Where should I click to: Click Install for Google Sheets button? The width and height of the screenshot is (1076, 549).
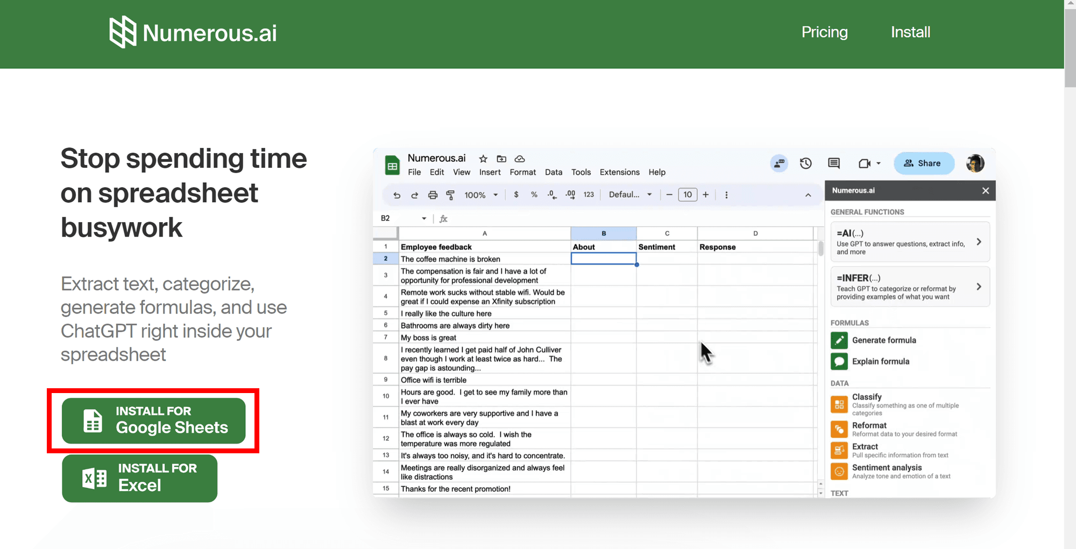154,420
